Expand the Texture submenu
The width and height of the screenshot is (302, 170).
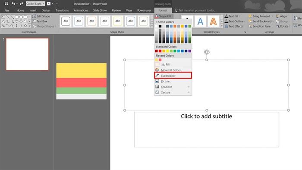173,92
